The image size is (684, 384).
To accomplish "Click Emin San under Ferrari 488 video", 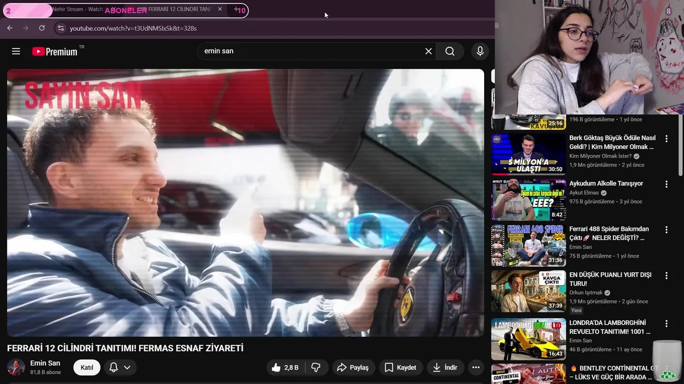I will 580,247.
